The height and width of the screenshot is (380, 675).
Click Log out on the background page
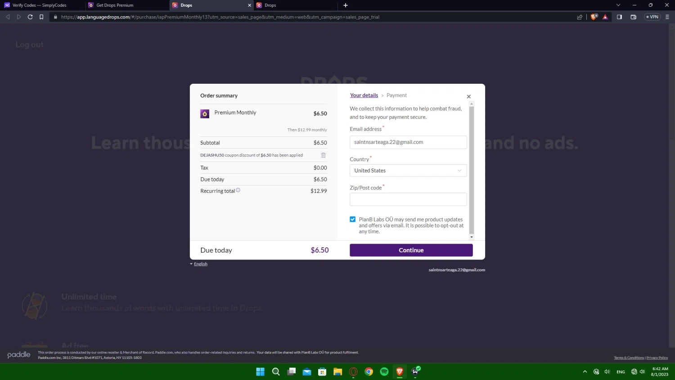click(29, 45)
